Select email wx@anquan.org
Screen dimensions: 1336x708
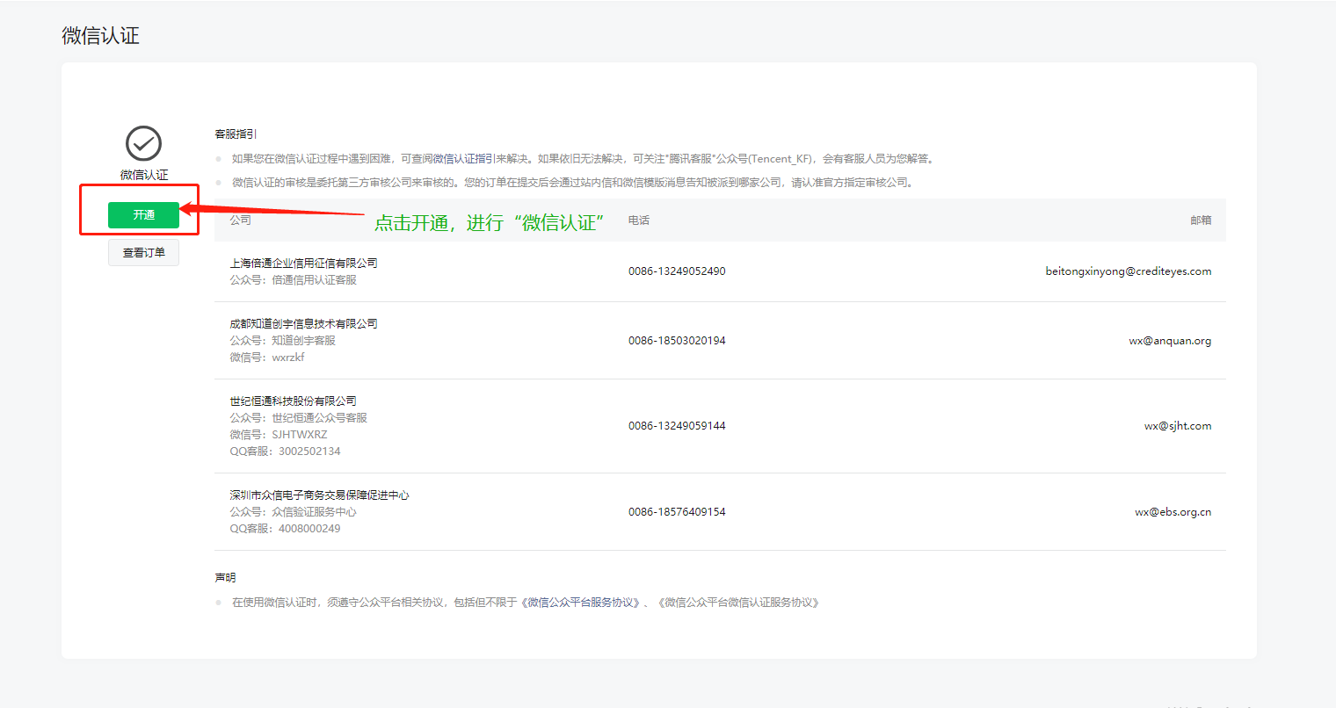1170,341
